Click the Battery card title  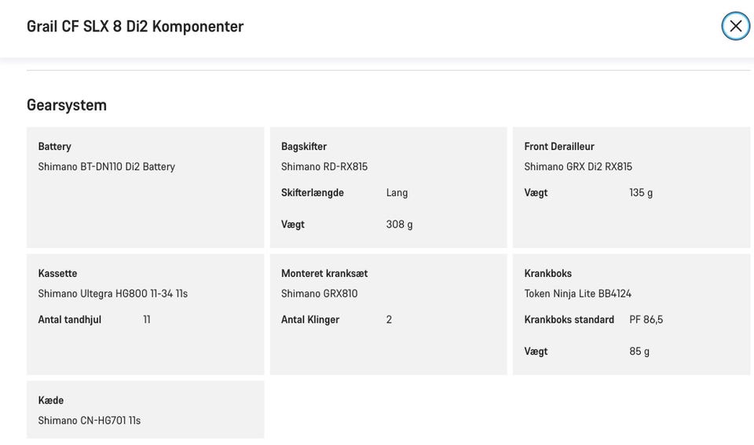tap(55, 146)
